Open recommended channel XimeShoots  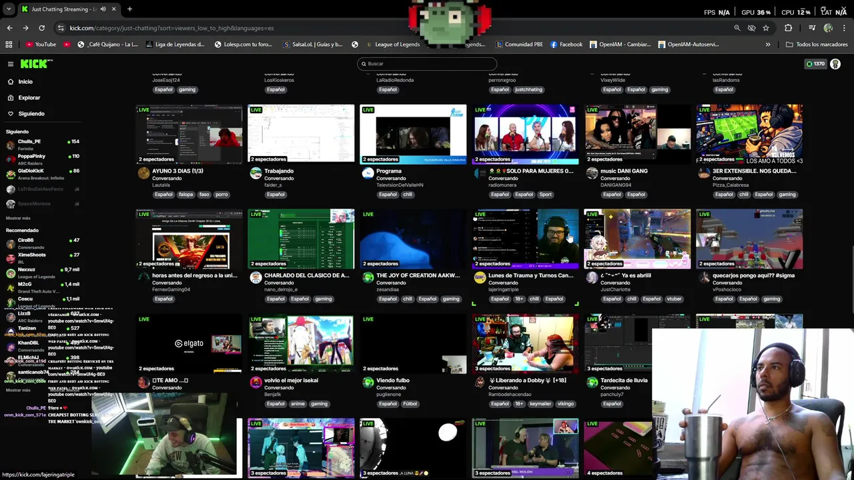click(43, 257)
